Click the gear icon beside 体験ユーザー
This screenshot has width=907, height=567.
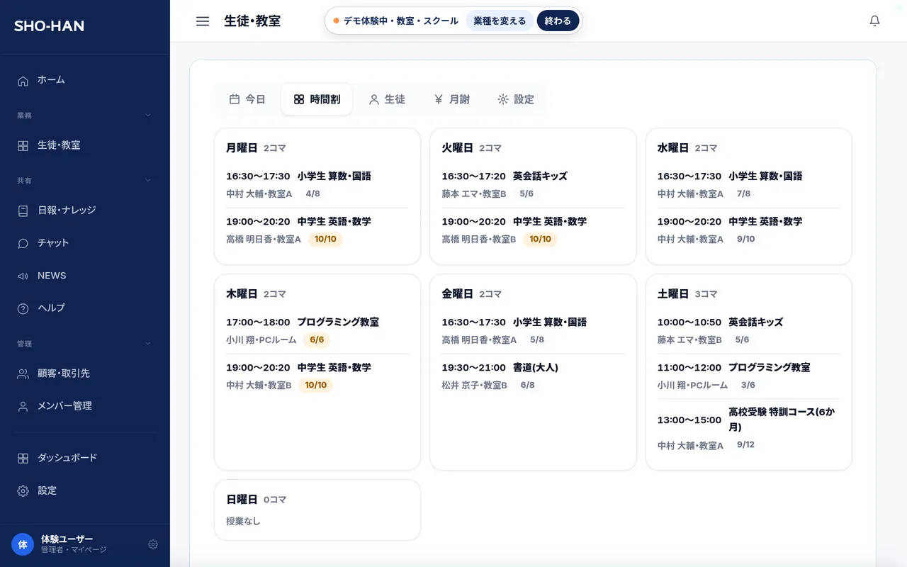(x=153, y=544)
